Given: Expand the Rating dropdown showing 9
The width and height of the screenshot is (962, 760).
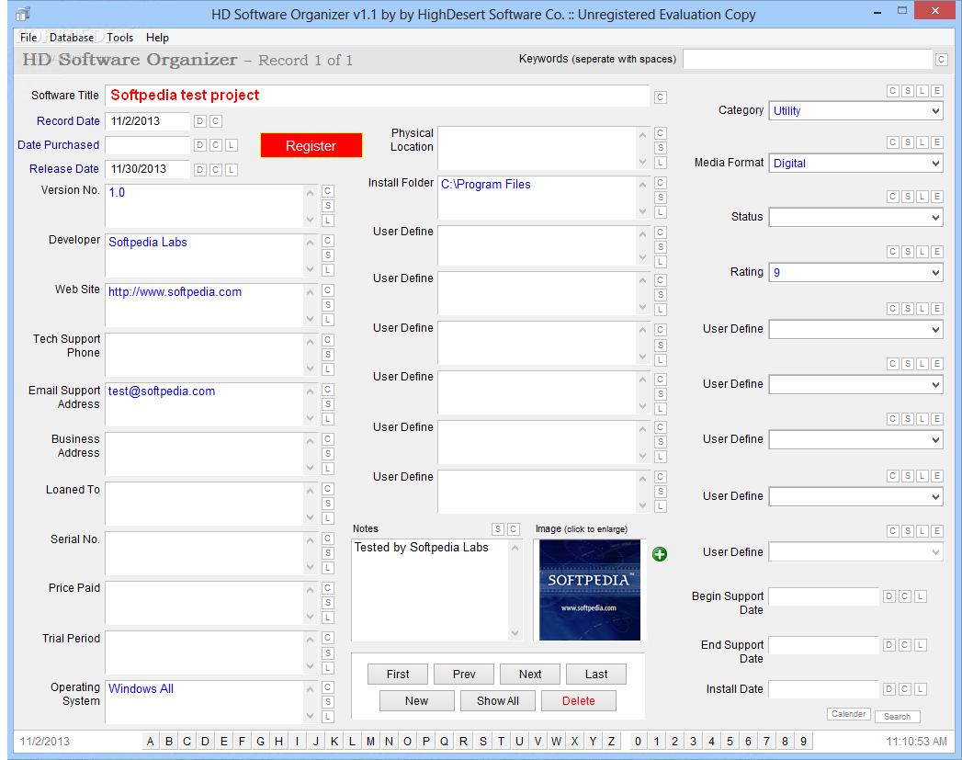Looking at the screenshot, I should (855, 272).
